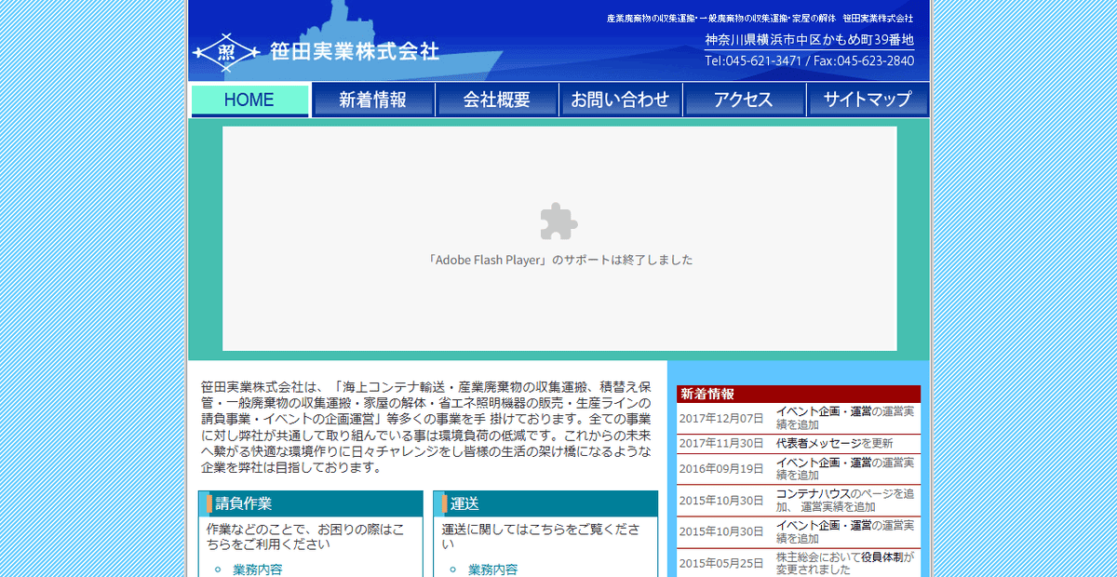Click the ship logo icon of 笹田実業株式会社
Image resolution: width=1117 pixels, height=577 pixels.
226,54
